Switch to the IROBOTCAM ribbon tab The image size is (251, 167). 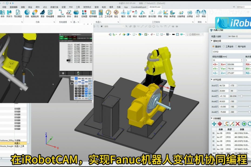(x=155, y=7)
